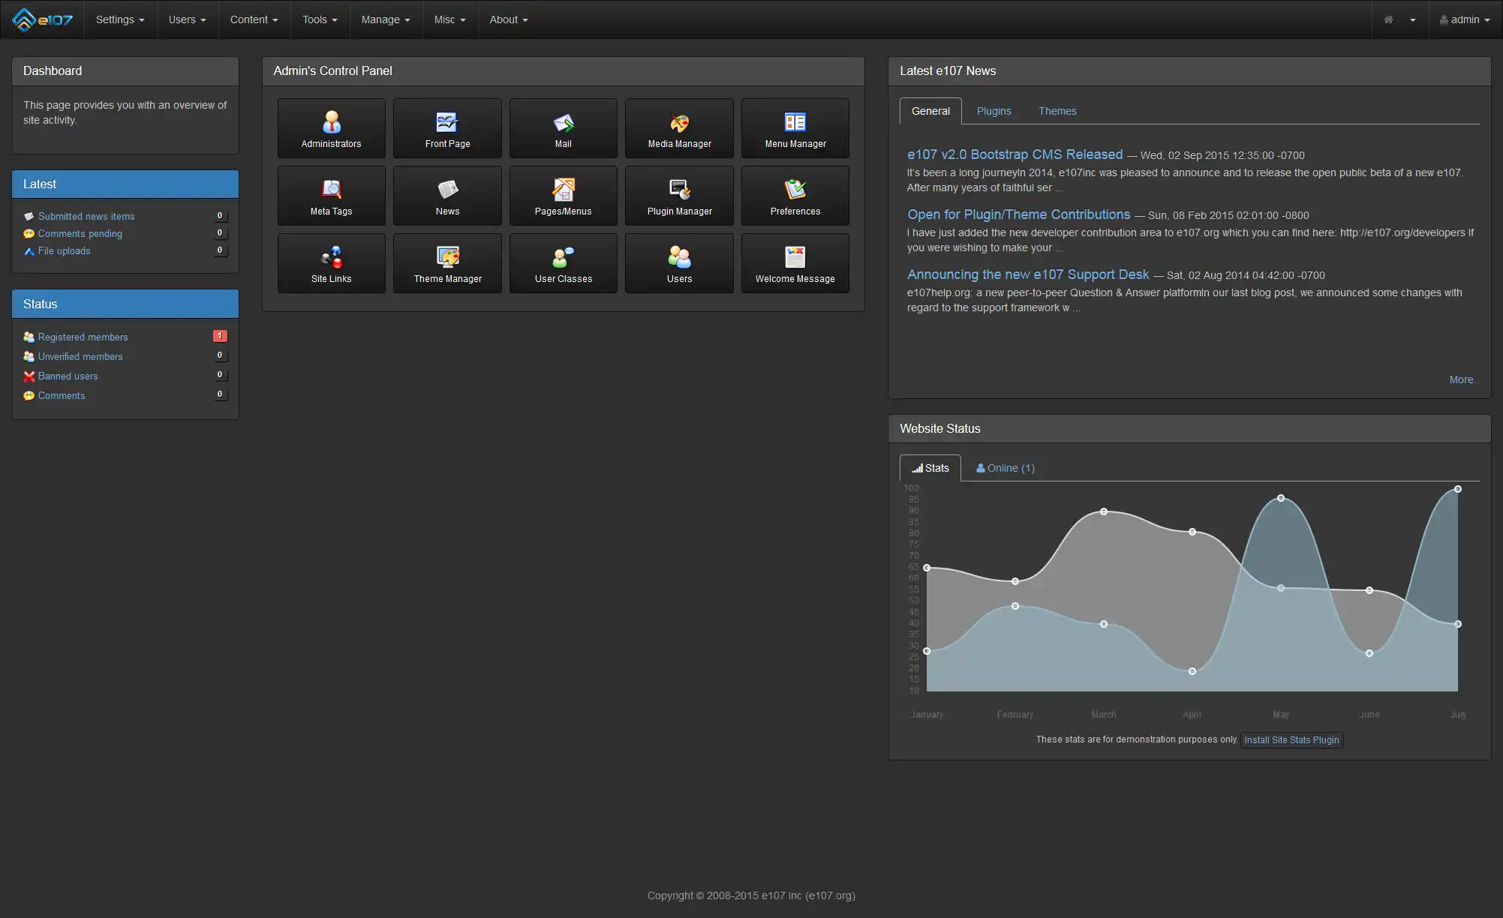This screenshot has height=918, width=1503.
Task: Click the e107 logo
Action: [x=43, y=19]
